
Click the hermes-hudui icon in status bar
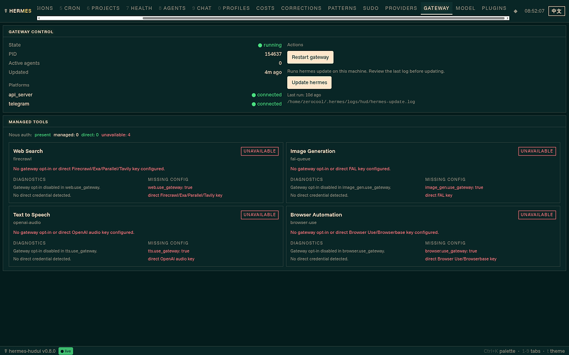(x=6, y=351)
